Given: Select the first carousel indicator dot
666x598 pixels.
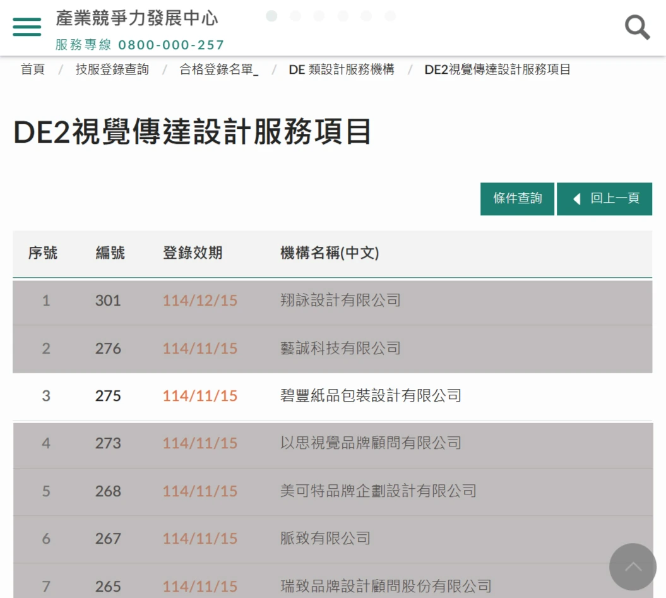Looking at the screenshot, I should point(271,16).
